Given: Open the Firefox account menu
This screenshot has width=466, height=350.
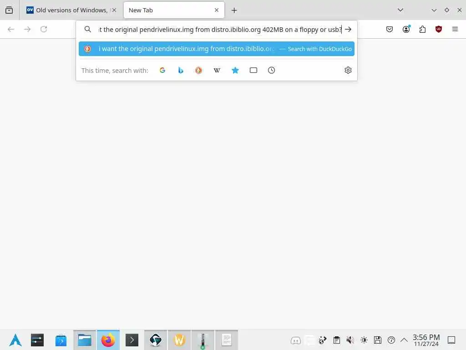Looking at the screenshot, I should (406, 29).
